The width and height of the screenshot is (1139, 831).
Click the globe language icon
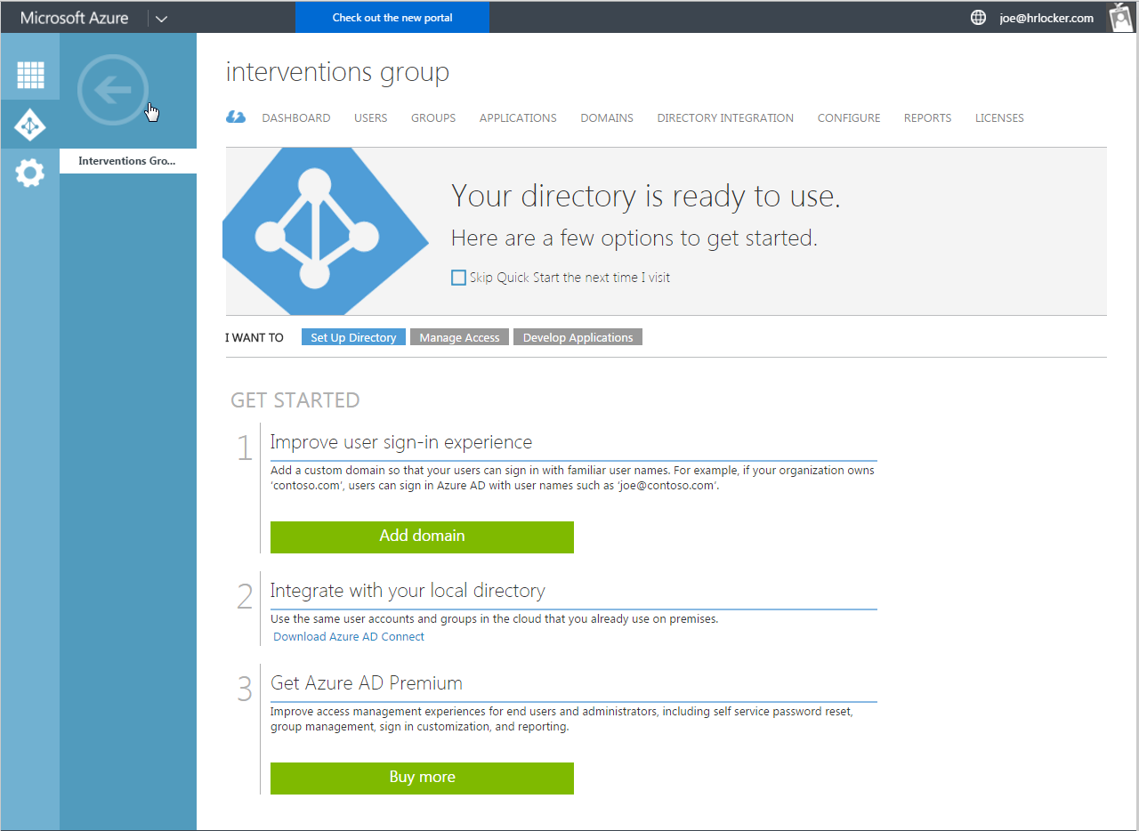tap(978, 18)
